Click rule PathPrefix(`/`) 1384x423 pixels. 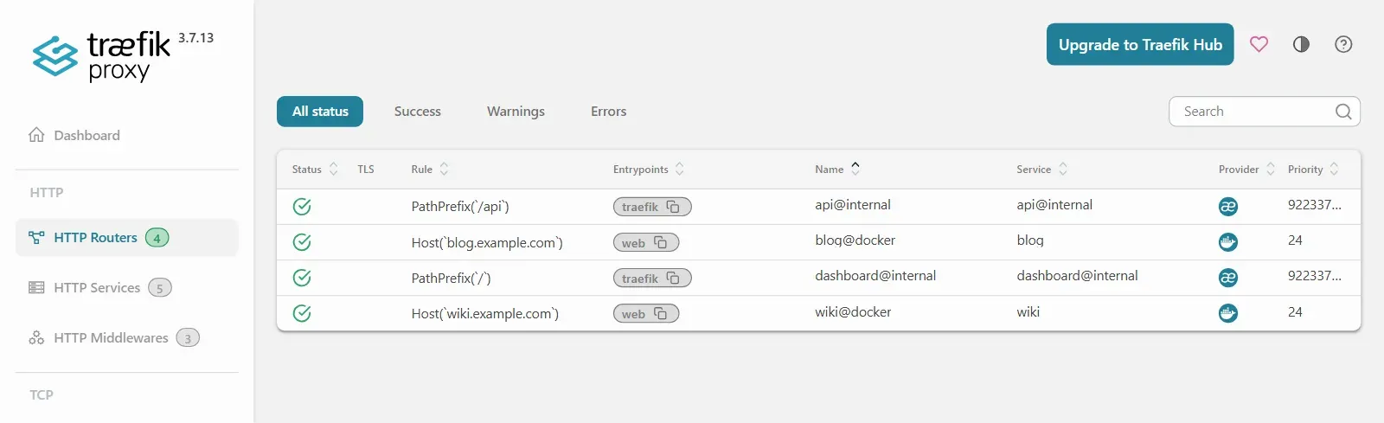(451, 279)
